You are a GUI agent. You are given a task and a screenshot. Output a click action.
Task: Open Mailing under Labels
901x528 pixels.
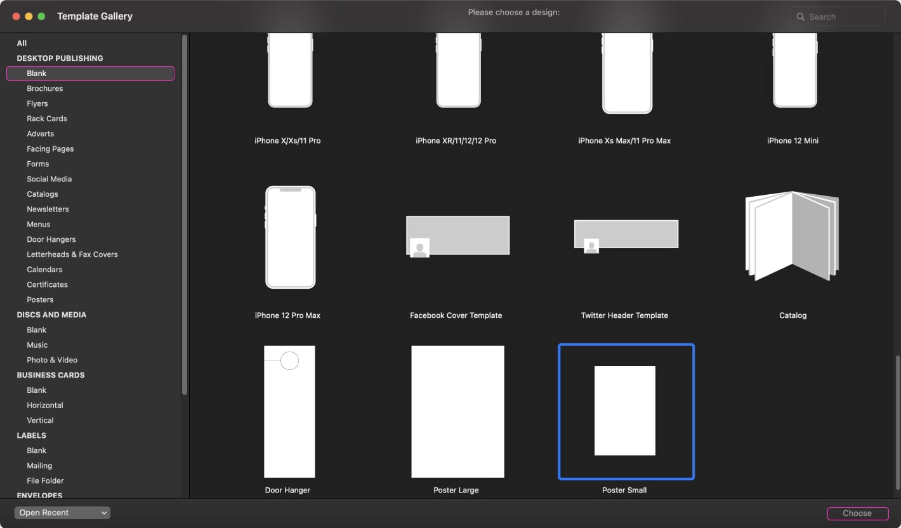pos(39,465)
